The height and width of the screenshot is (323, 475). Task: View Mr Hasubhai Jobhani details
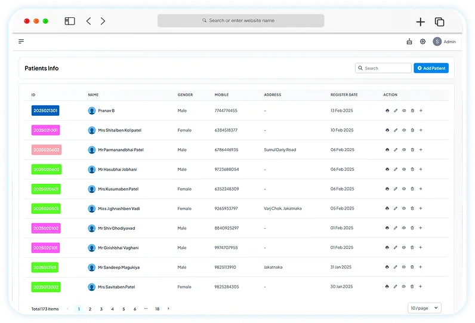pos(404,169)
